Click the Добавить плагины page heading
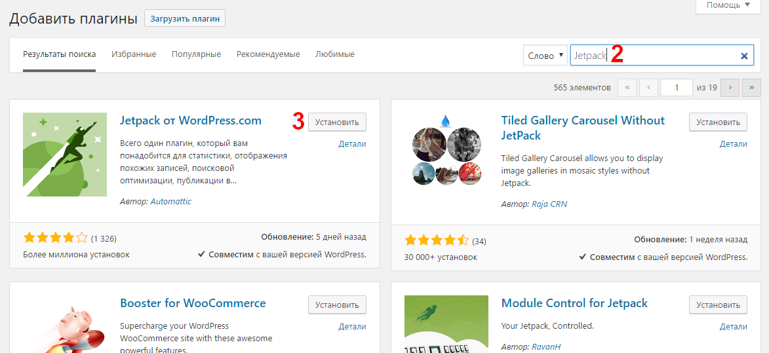 click(73, 18)
